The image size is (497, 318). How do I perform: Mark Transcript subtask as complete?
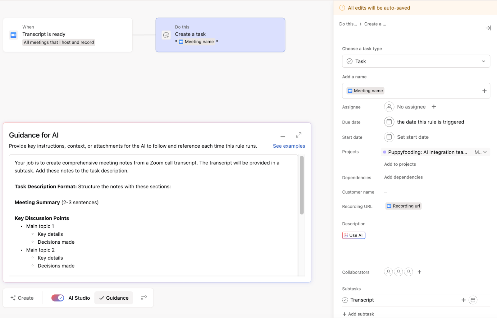(x=345, y=300)
